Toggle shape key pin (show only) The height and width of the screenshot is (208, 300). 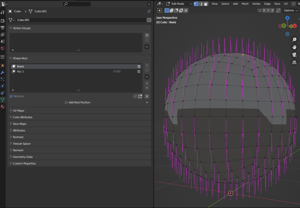(135, 96)
